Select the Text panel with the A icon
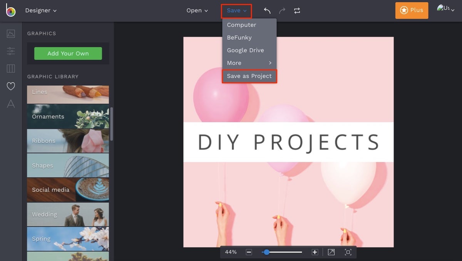 pyautogui.click(x=11, y=104)
